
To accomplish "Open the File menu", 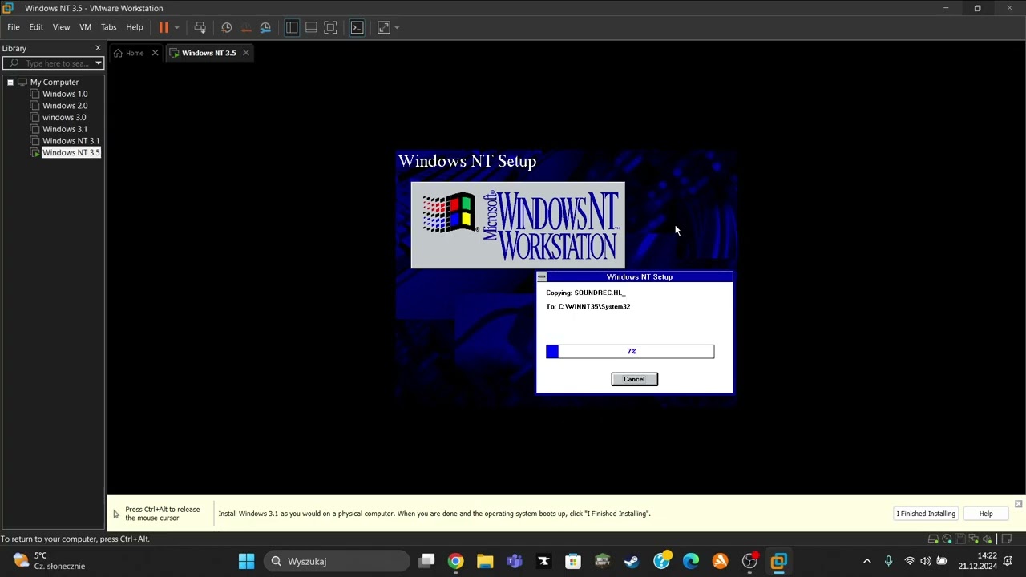I will click(x=14, y=27).
